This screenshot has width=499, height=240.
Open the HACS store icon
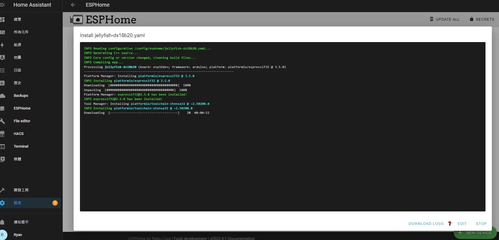click(2, 134)
